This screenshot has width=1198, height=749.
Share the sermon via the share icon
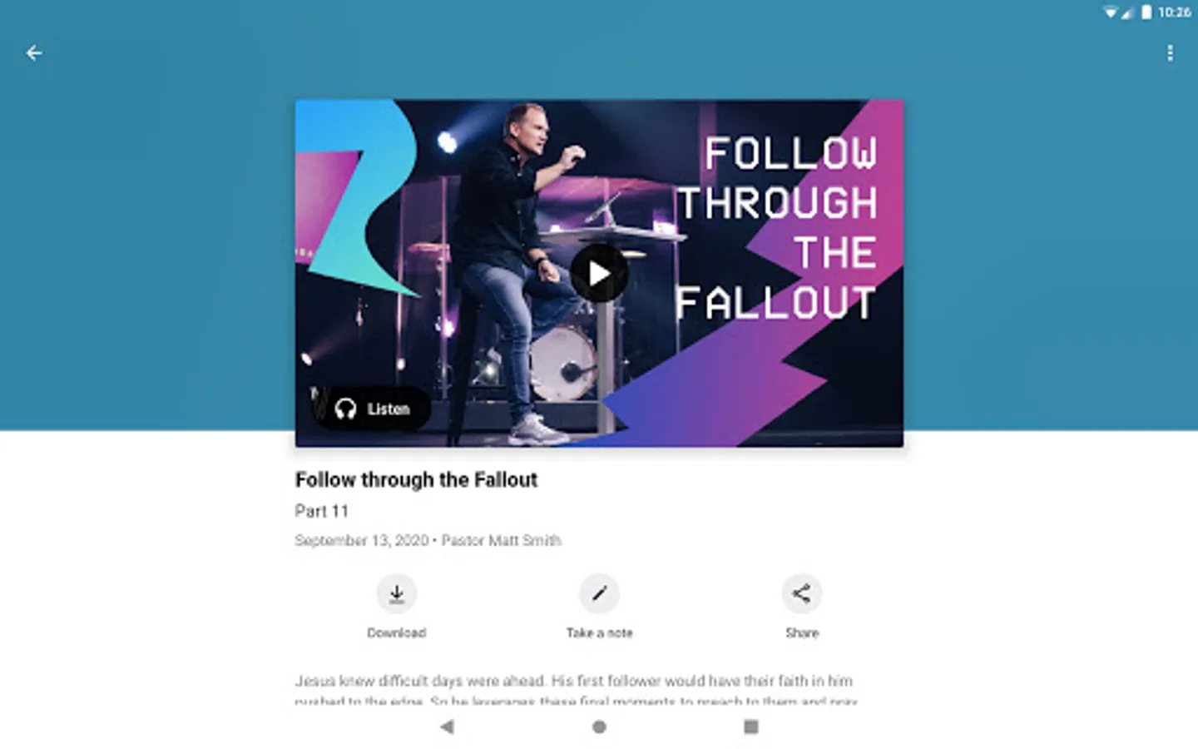pyautogui.click(x=802, y=593)
